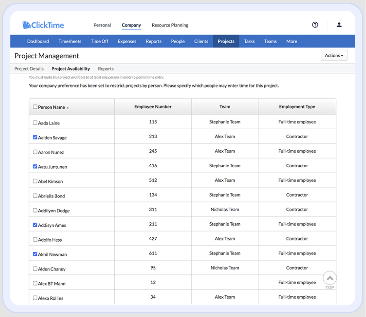Click Nicholas Team in Addilynn Dodge row

click(225, 209)
